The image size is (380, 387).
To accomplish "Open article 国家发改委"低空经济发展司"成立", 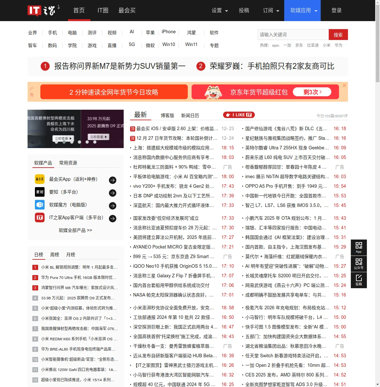I will [x=166, y=218].
